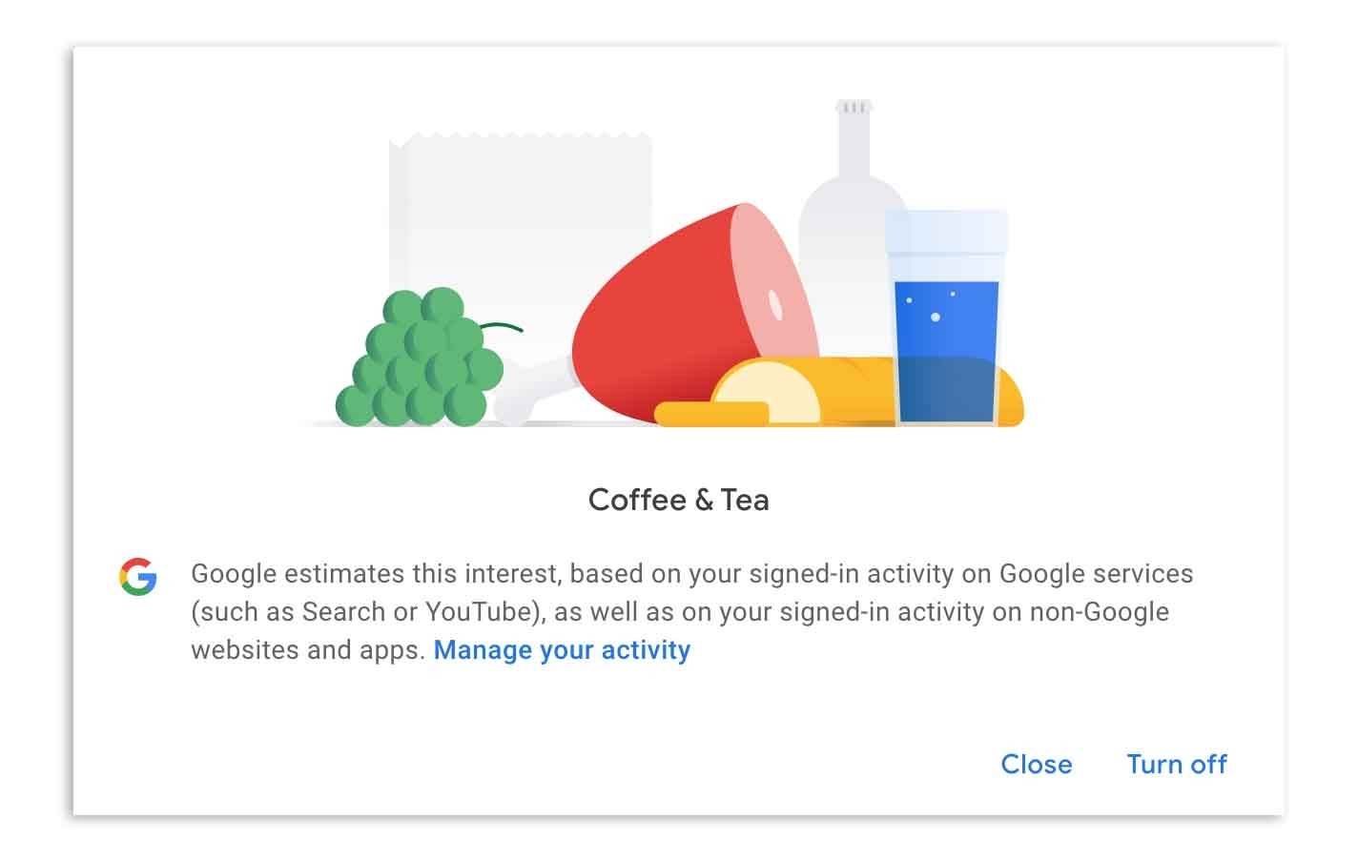This screenshot has height=861, width=1358.
Task: Click the grape stem illustration
Action: [503, 328]
